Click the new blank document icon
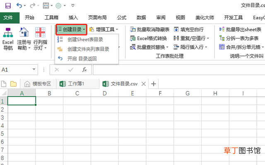This screenshot has width=265, height=165. (4, 84)
